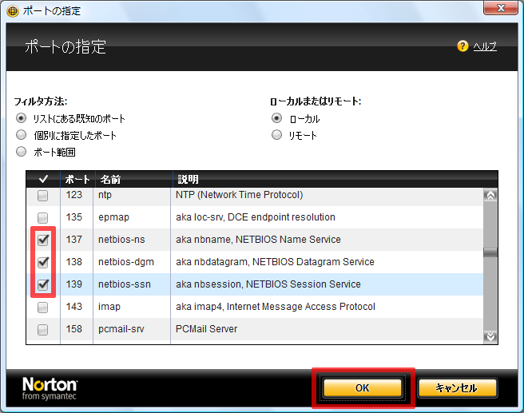Toggle port 139 netbios-ssn checkbox

pyautogui.click(x=43, y=284)
